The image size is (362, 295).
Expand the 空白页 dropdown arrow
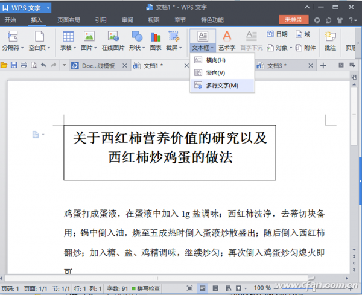(x=49, y=48)
